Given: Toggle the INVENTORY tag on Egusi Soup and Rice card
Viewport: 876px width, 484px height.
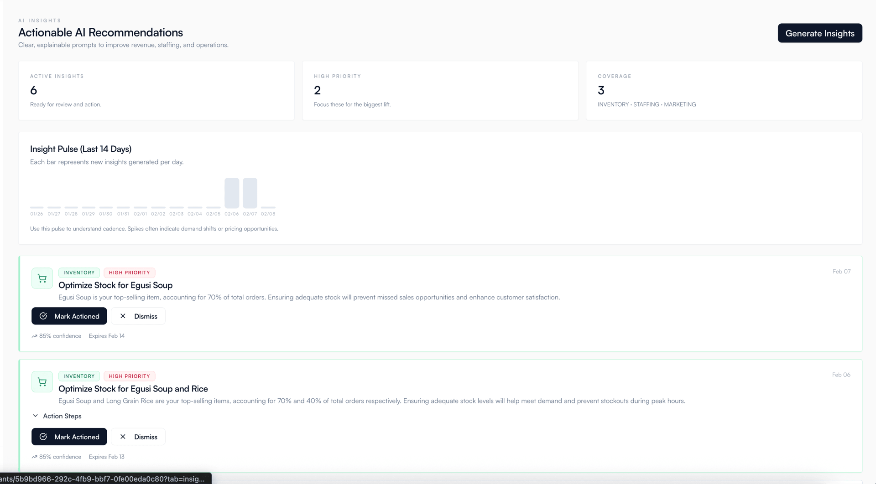Looking at the screenshot, I should coord(79,376).
